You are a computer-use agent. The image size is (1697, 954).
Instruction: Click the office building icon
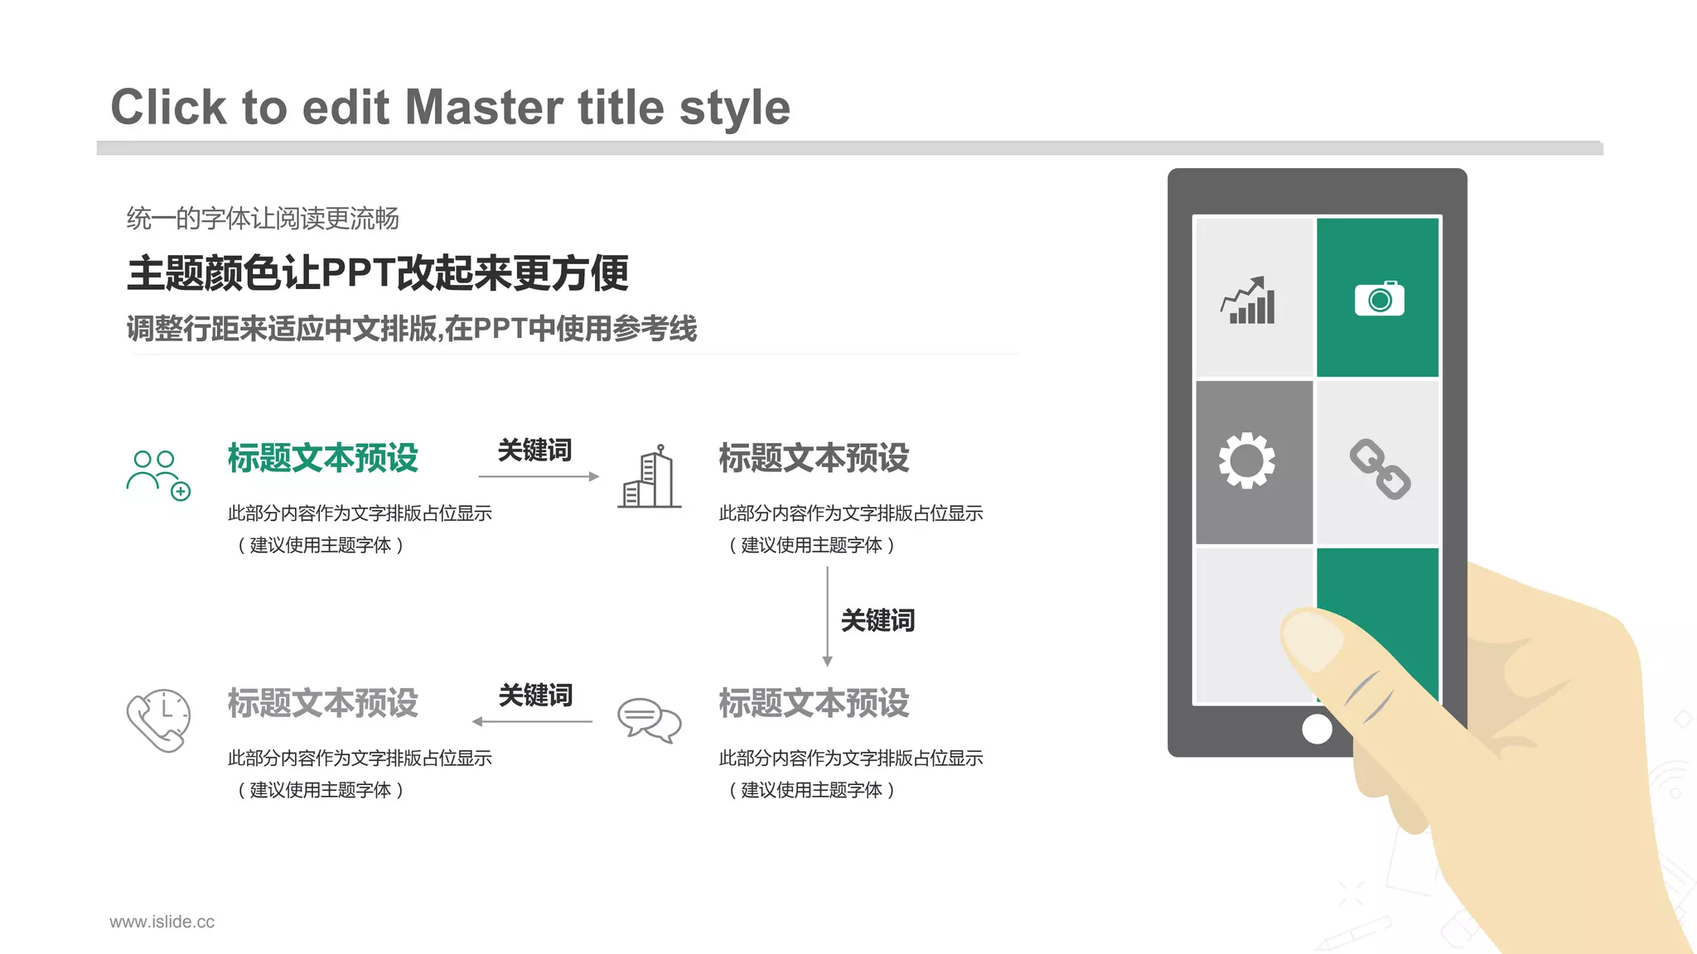[x=650, y=477]
